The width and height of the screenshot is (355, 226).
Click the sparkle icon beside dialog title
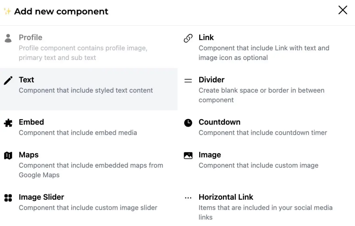point(7,11)
